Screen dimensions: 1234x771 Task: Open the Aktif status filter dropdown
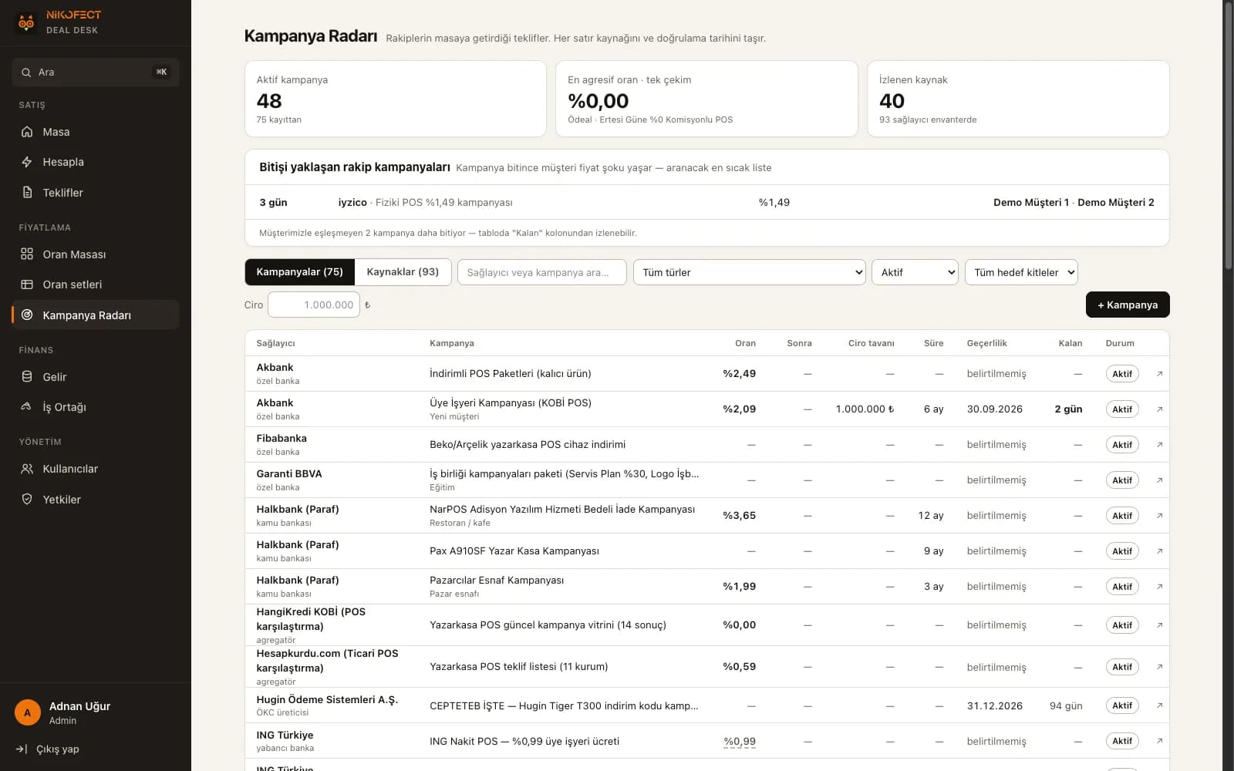point(915,272)
